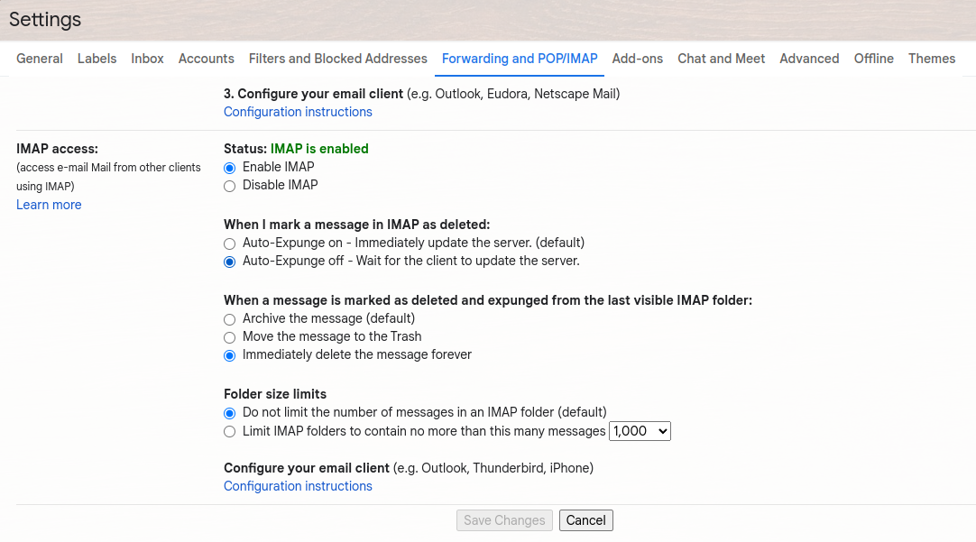Select Auto-Expunge off radio button

click(230, 262)
